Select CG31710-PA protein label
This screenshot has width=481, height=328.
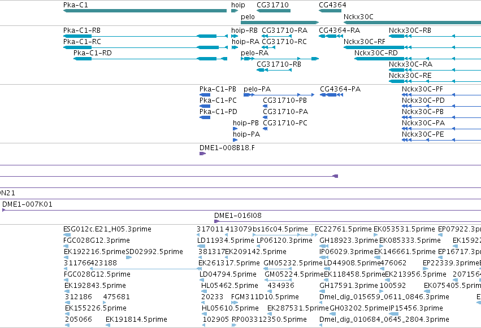click(x=285, y=112)
